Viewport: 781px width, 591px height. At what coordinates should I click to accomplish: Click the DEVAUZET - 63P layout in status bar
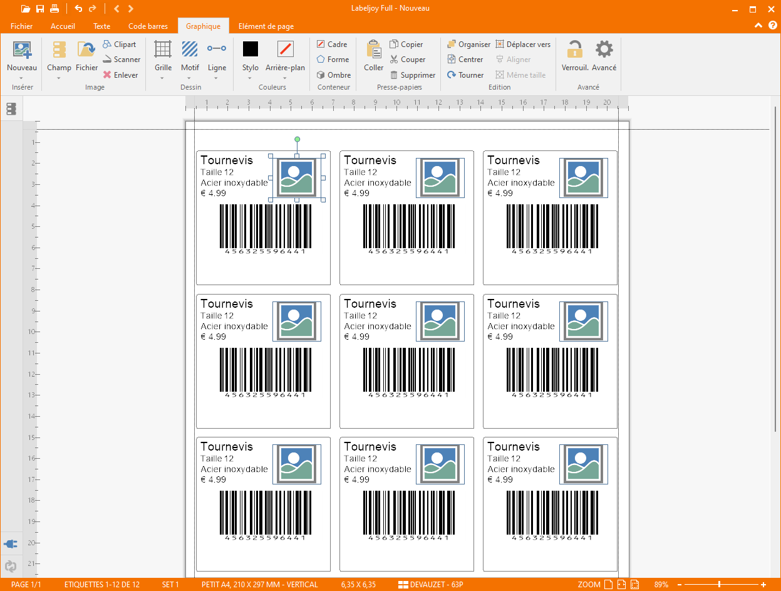(430, 585)
